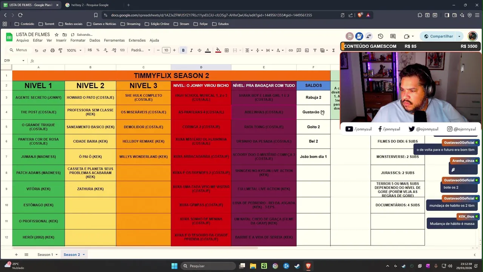The image size is (483, 272).
Task: Open browser extensions puzzle icon
Action: [x=420, y=15]
